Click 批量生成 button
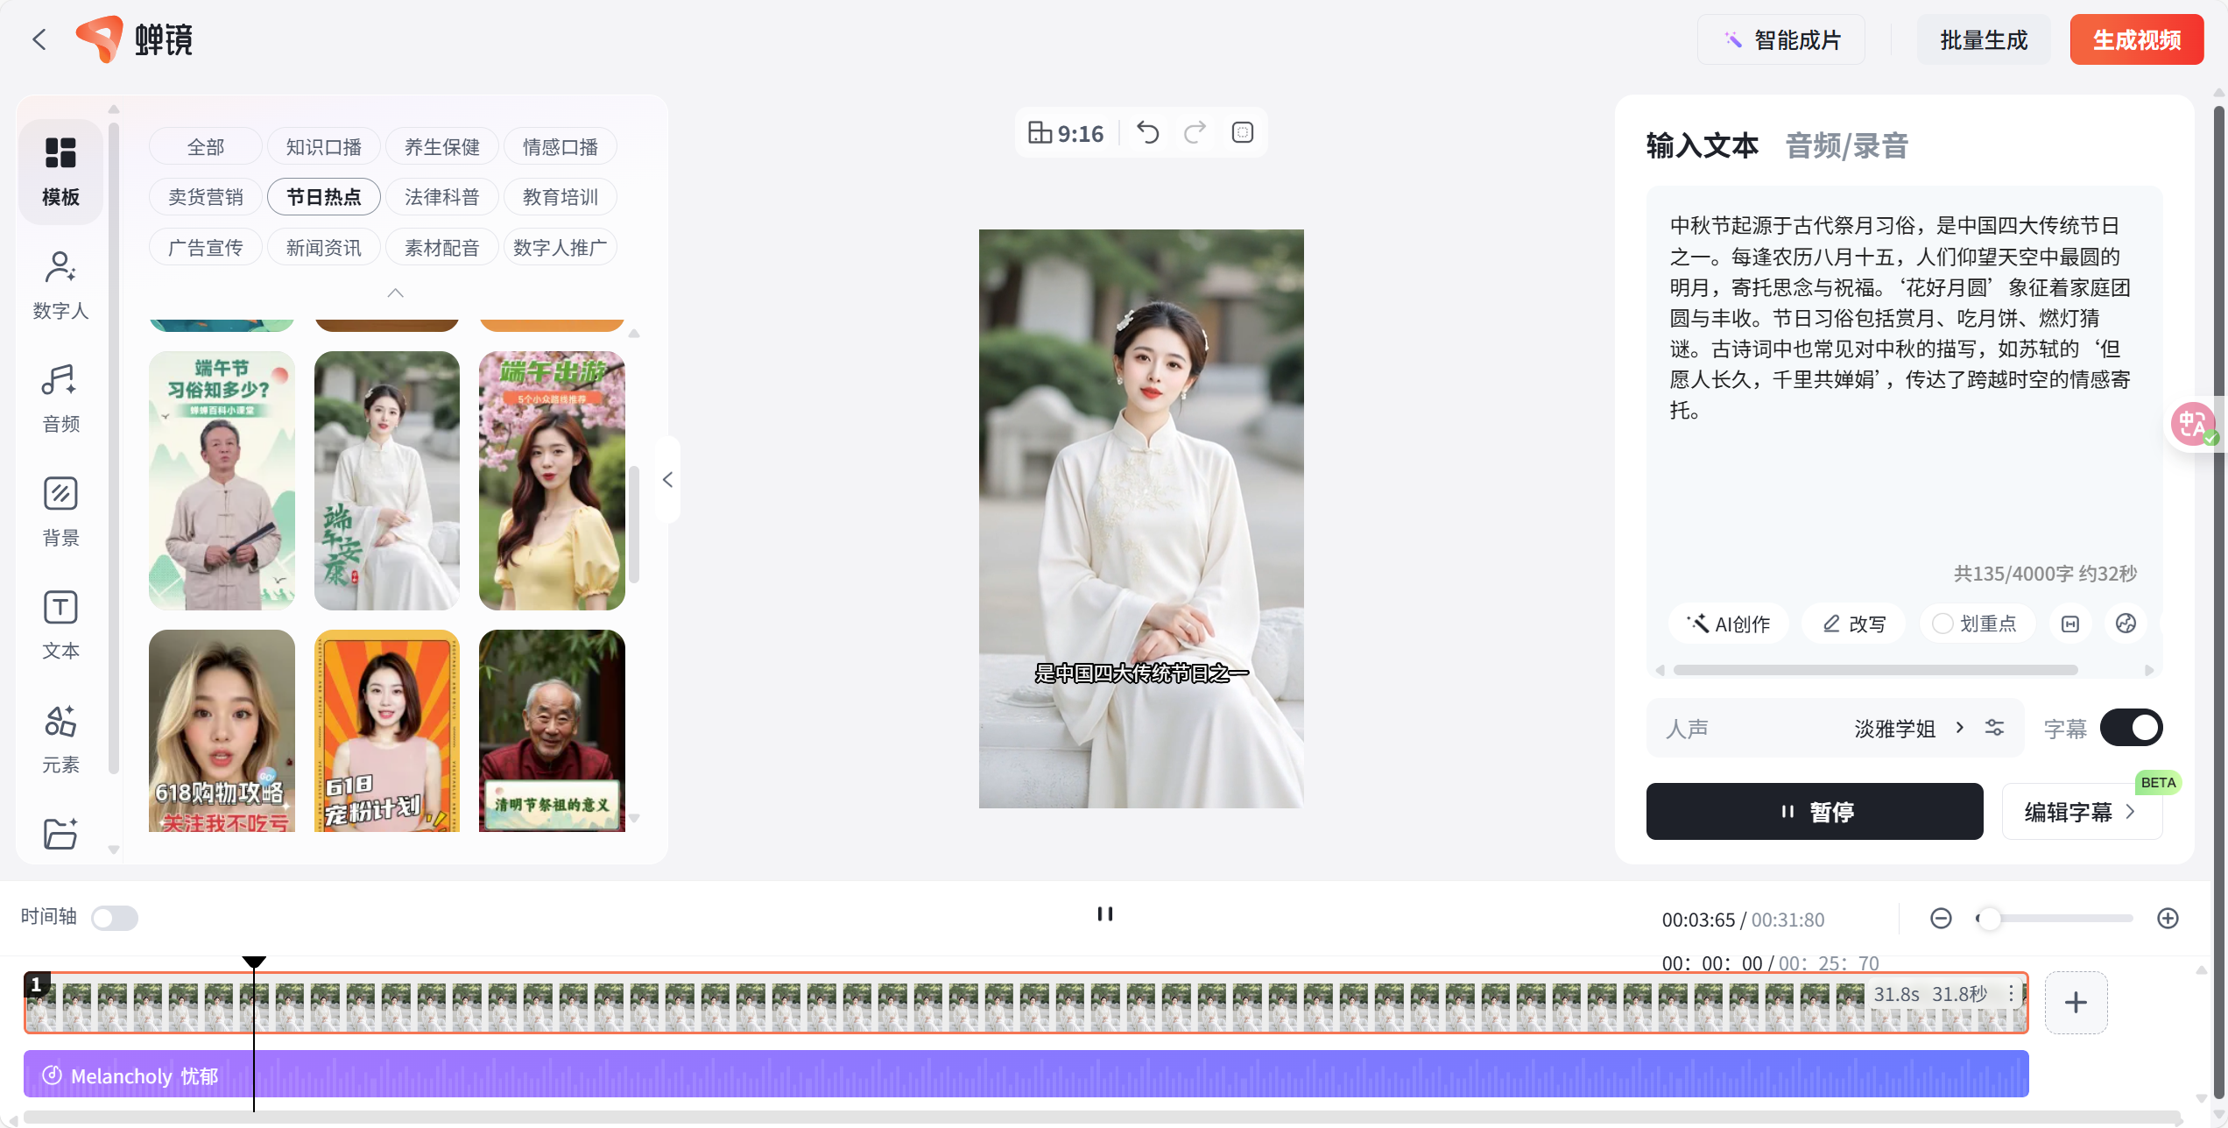Viewport: 2228px width, 1128px height. point(1984,39)
